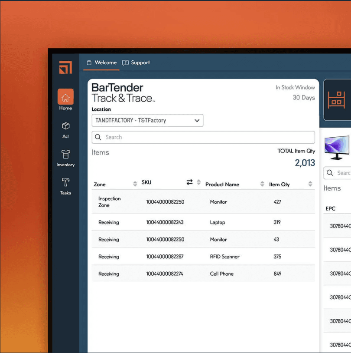
Task: Click the Item Qty column header
Action: click(x=279, y=185)
